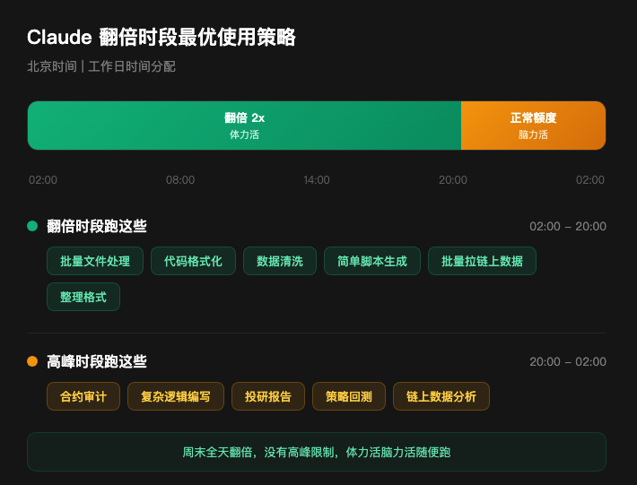Click the 投研报告 tag
The width and height of the screenshot is (637, 485).
268,396
